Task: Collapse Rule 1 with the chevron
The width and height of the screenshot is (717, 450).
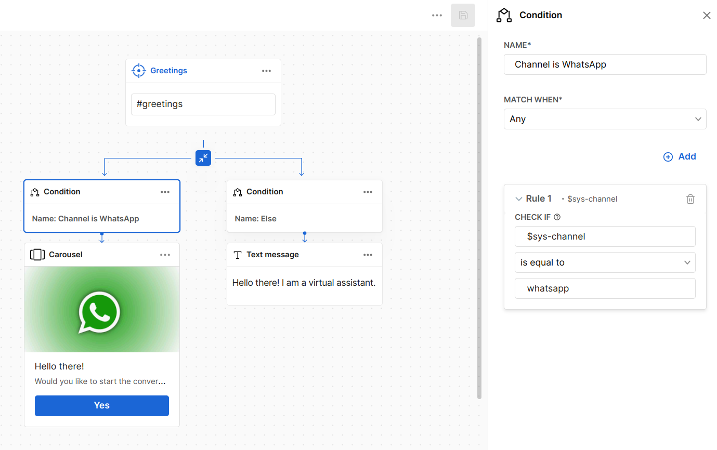Action: point(518,199)
